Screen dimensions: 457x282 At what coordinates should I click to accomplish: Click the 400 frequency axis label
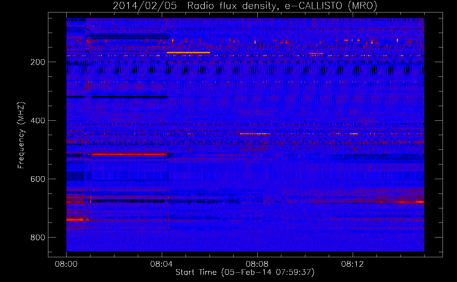pyautogui.click(x=38, y=121)
